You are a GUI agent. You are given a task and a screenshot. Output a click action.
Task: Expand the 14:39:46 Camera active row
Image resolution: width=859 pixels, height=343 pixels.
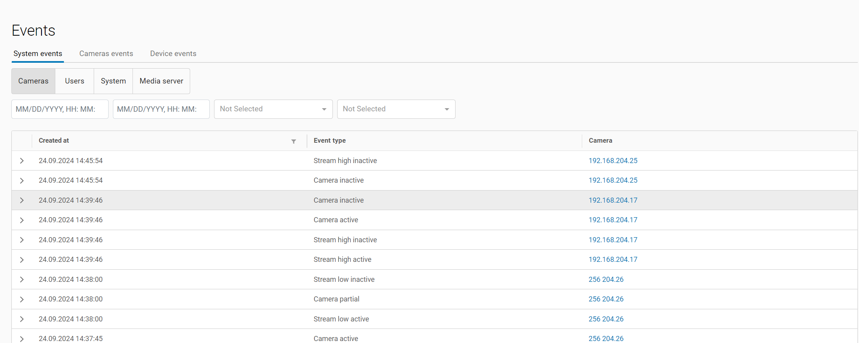(22, 220)
